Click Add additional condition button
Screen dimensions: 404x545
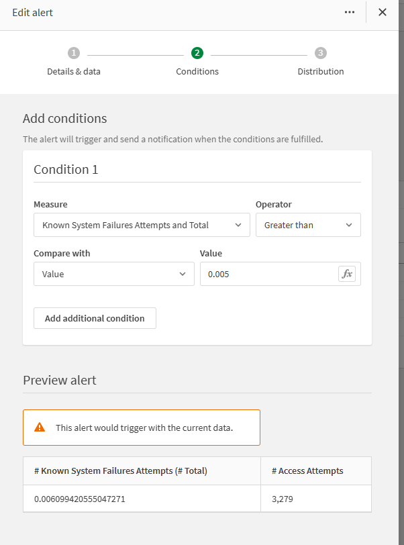(95, 318)
